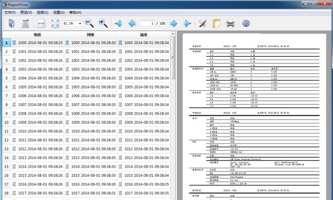Image resolution: width=333 pixels, height=200 pixels.
Task: Select cell 1015 2014-08-01 09:38:34
Action: pyautogui.click(x=144, y=176)
